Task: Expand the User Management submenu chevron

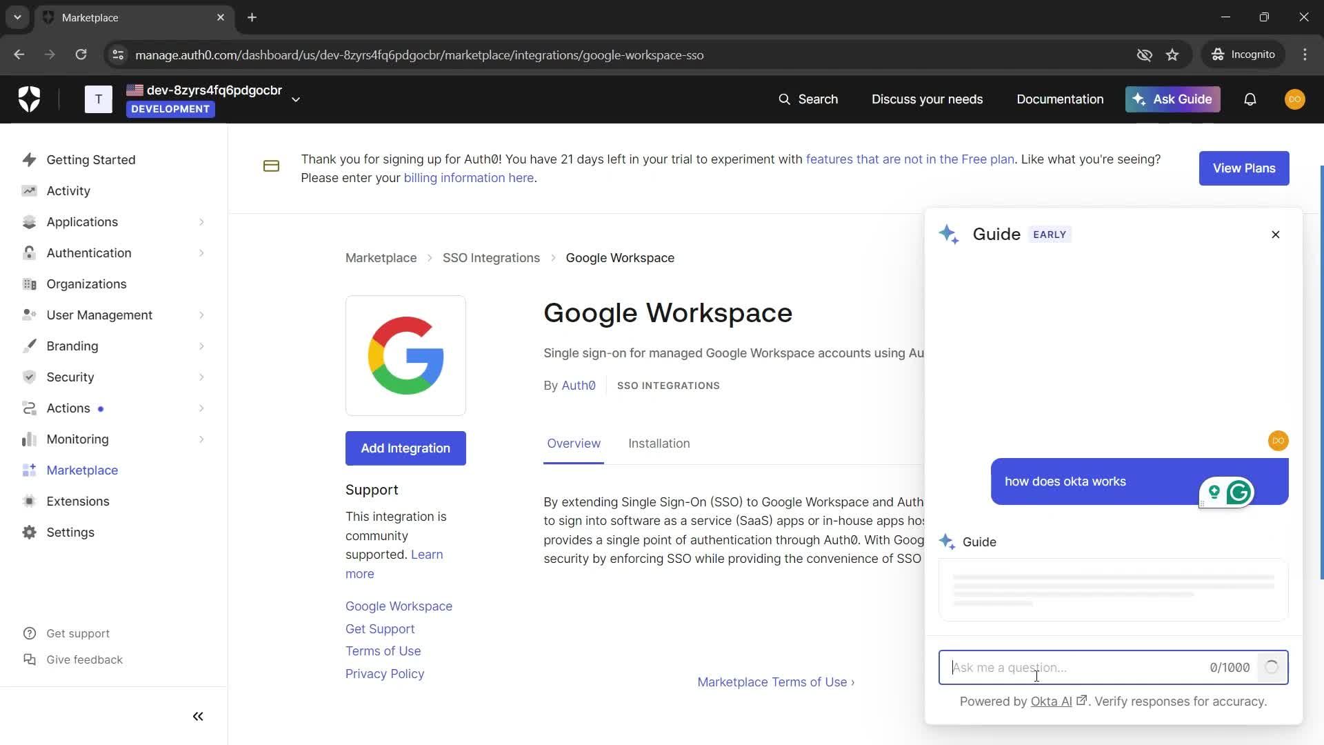Action: pos(201,315)
